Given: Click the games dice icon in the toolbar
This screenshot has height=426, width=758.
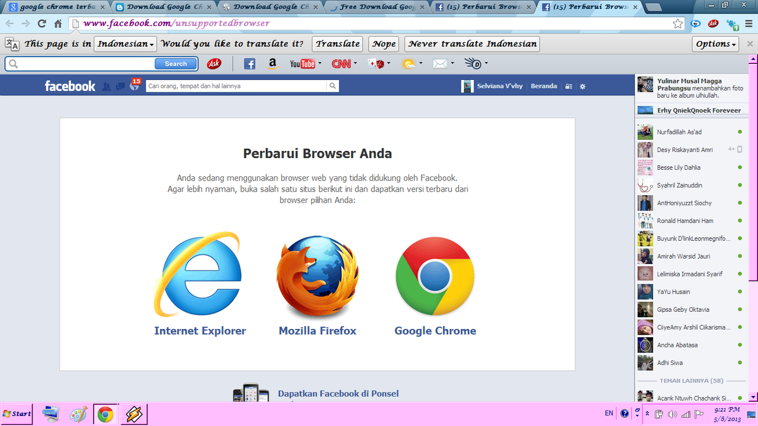Looking at the screenshot, I should pos(375,63).
